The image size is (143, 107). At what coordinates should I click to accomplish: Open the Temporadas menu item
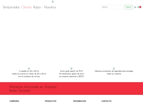(11, 7)
